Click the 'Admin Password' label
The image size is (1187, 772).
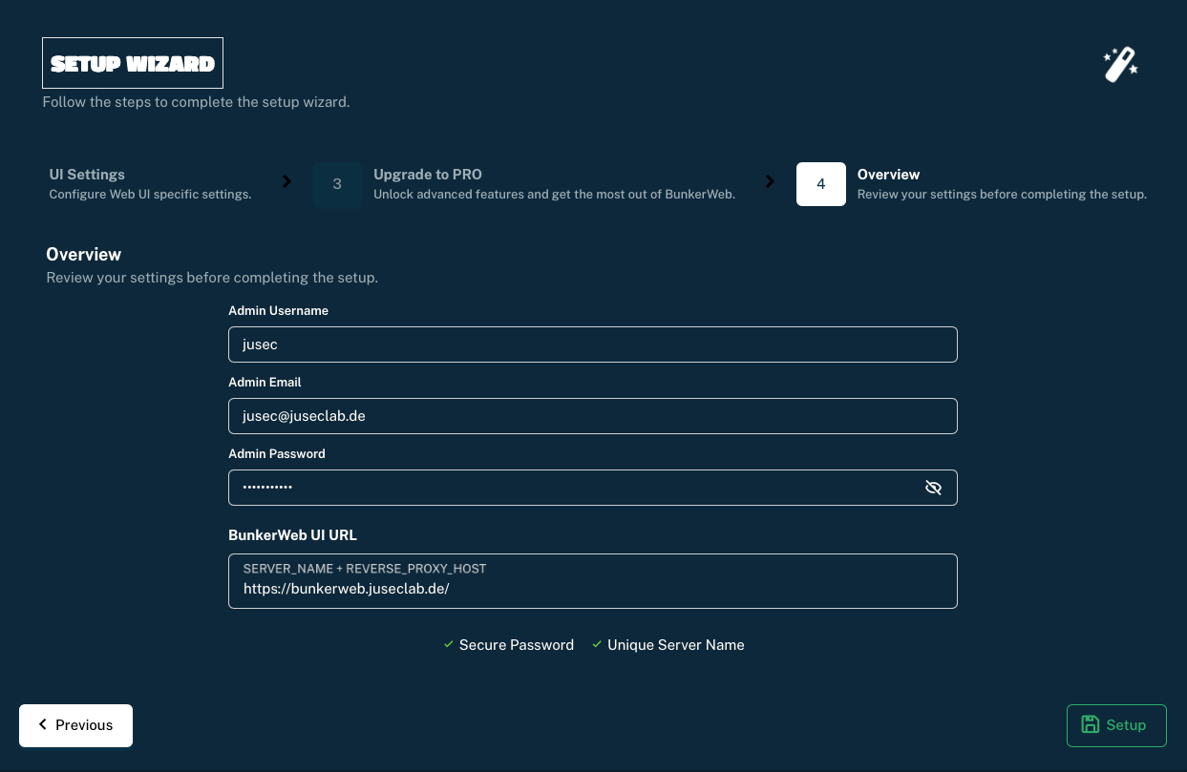(277, 453)
